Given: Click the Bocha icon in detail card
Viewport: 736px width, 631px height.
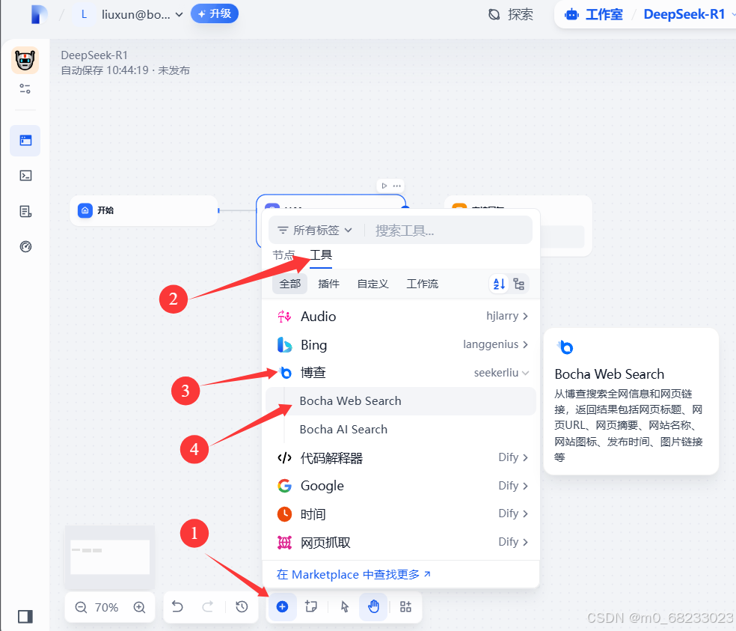Looking at the screenshot, I should pyautogui.click(x=565, y=347).
